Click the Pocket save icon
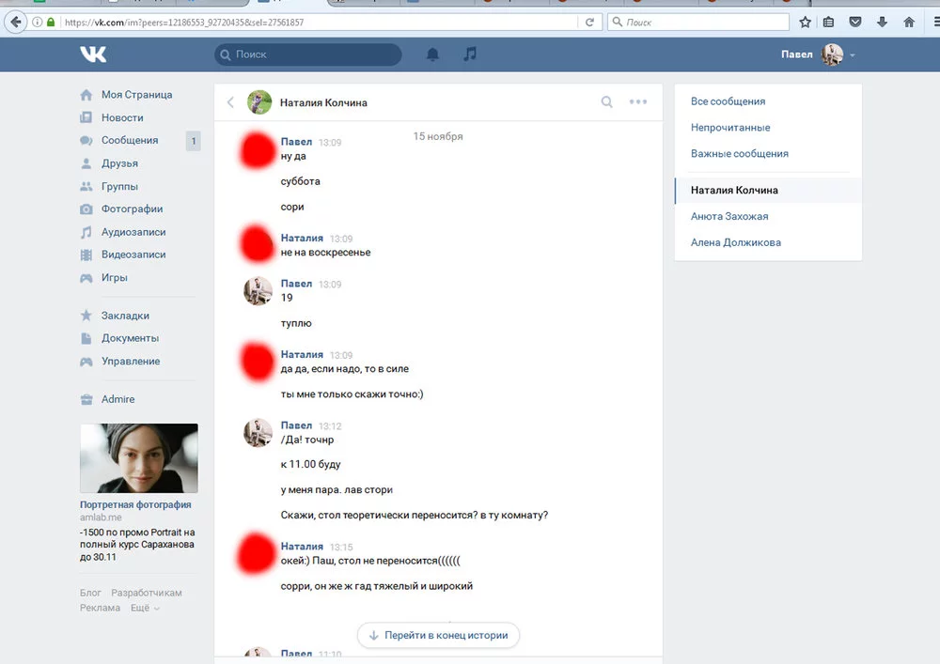The height and width of the screenshot is (664, 940). (854, 23)
